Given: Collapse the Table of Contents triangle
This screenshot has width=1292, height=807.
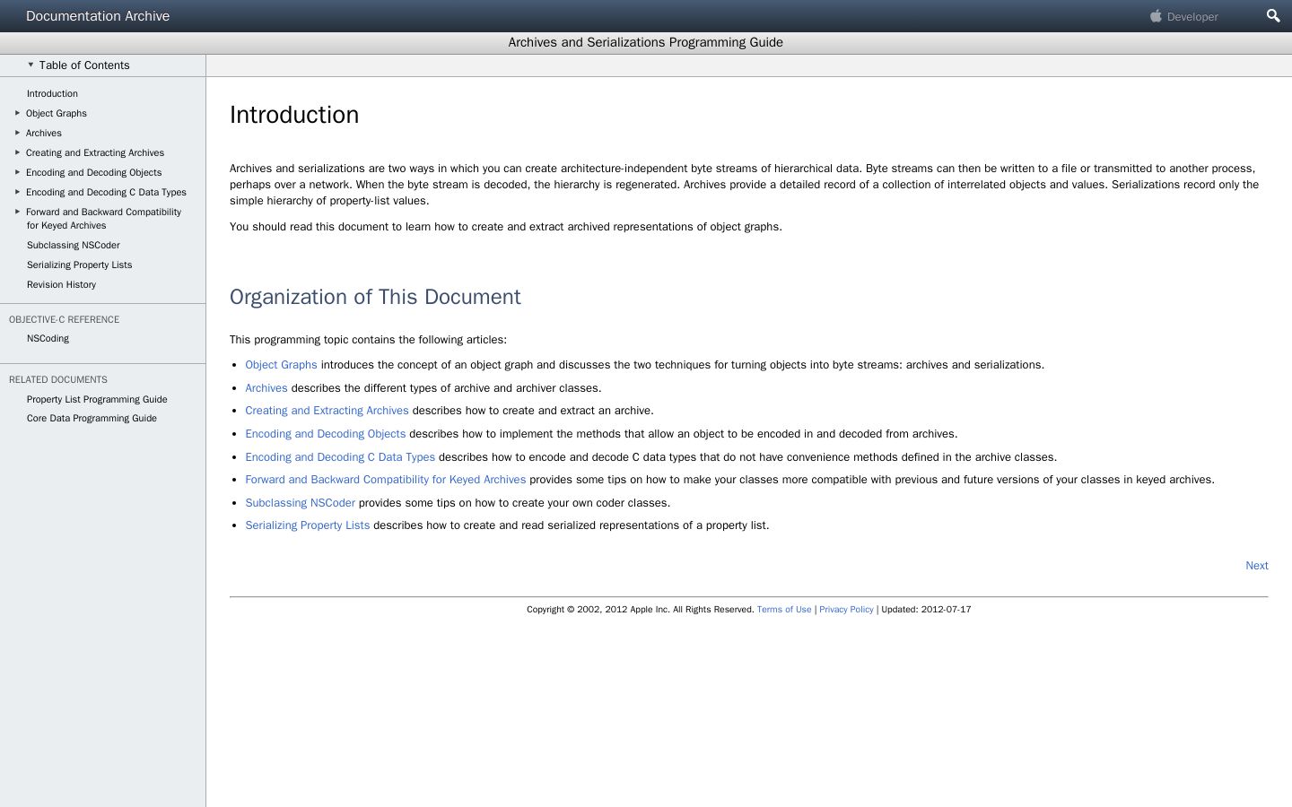Looking at the screenshot, I should (x=31, y=65).
